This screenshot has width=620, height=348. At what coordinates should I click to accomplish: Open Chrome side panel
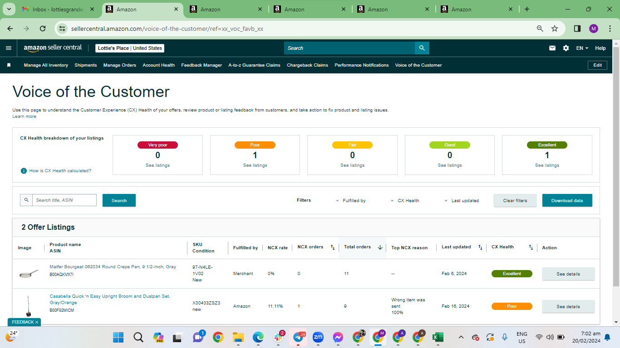pos(577,29)
